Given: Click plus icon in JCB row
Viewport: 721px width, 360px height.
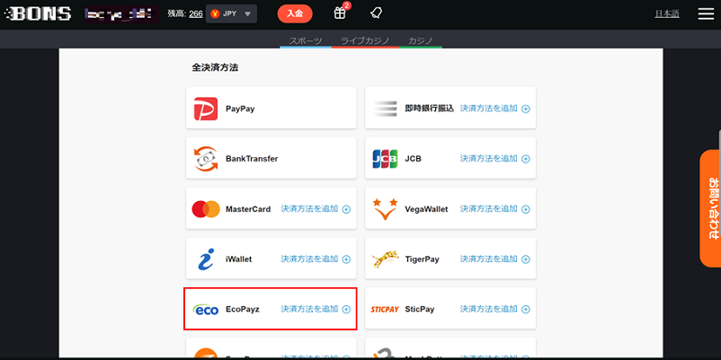Looking at the screenshot, I should tap(526, 159).
